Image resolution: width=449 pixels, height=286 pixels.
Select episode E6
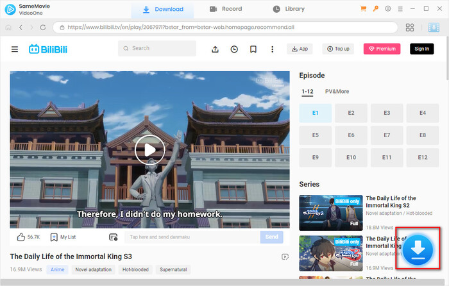pos(351,135)
